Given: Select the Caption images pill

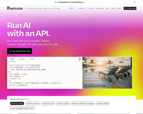Looking at the screenshot, I should [x=102, y=104].
